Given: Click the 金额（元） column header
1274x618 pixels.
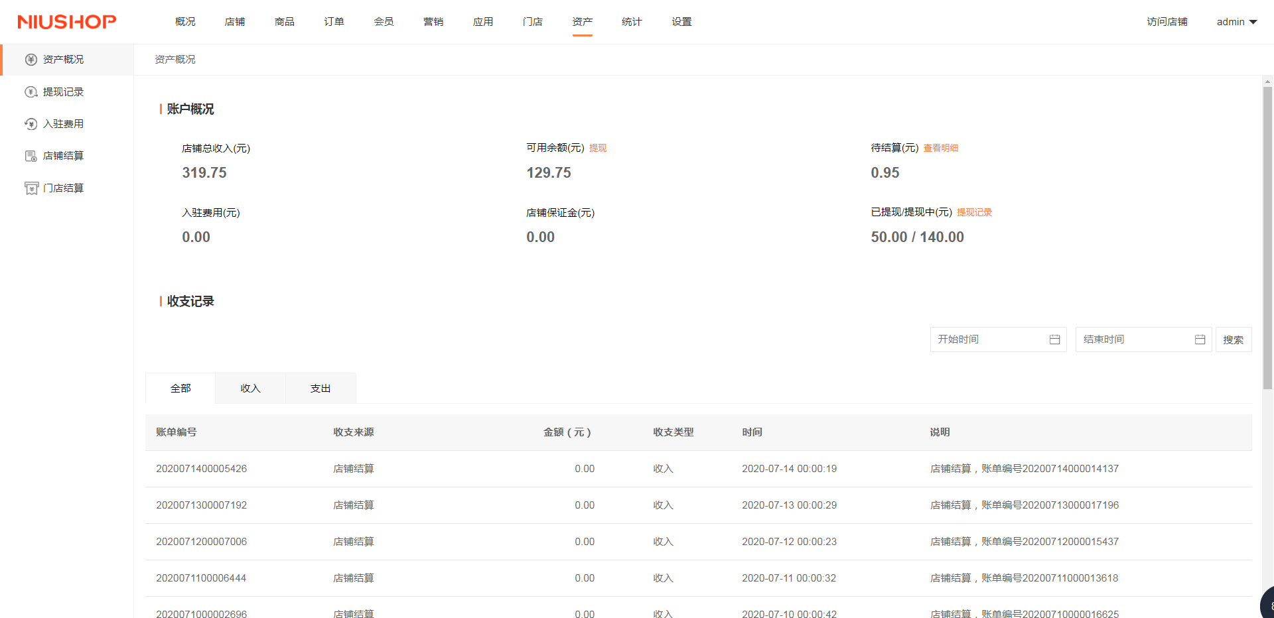Looking at the screenshot, I should [567, 432].
